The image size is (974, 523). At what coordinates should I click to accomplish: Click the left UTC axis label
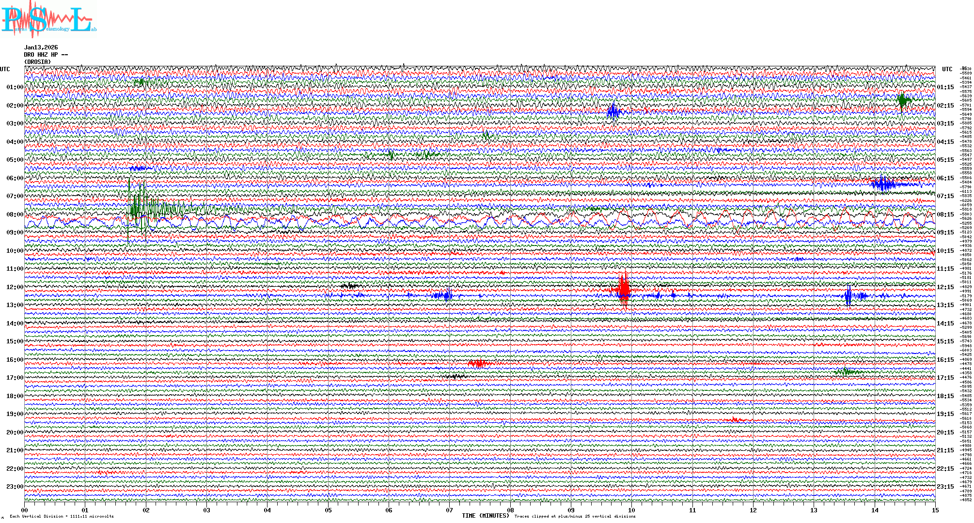(x=5, y=69)
